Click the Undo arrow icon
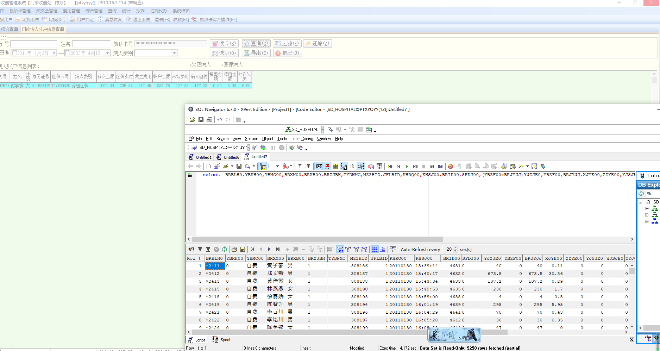Viewport: 660px width, 351px height. click(220, 120)
